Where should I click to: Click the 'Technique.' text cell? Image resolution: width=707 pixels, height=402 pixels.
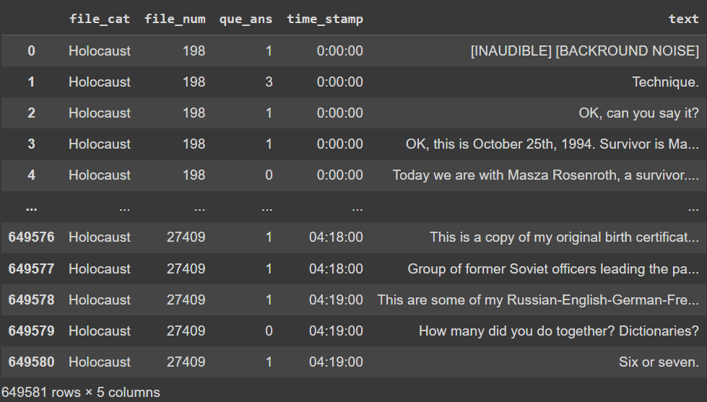(x=665, y=82)
